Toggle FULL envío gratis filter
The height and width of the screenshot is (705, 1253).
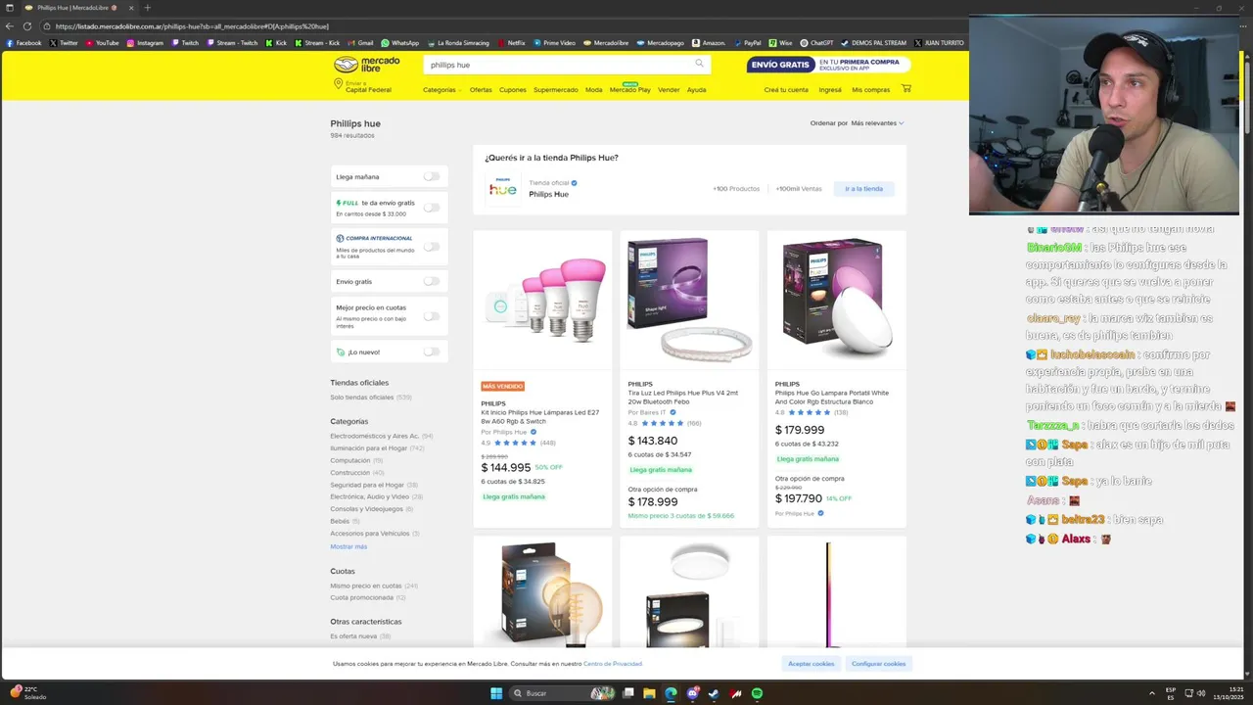coord(431,208)
